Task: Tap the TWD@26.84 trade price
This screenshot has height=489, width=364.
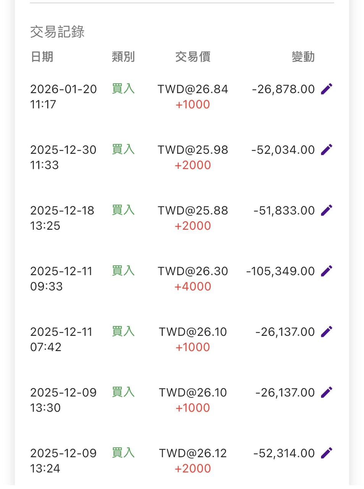Action: (193, 89)
